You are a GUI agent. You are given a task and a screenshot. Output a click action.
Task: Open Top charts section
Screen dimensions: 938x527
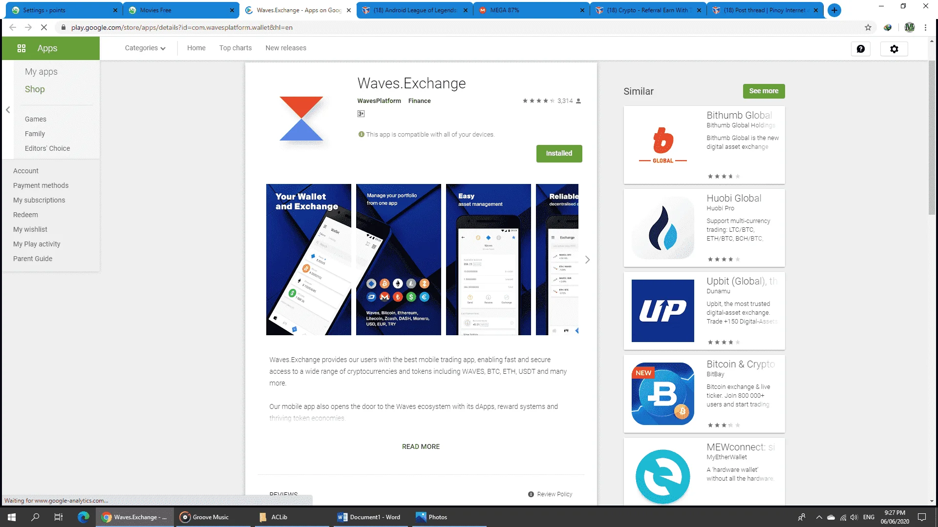point(235,48)
